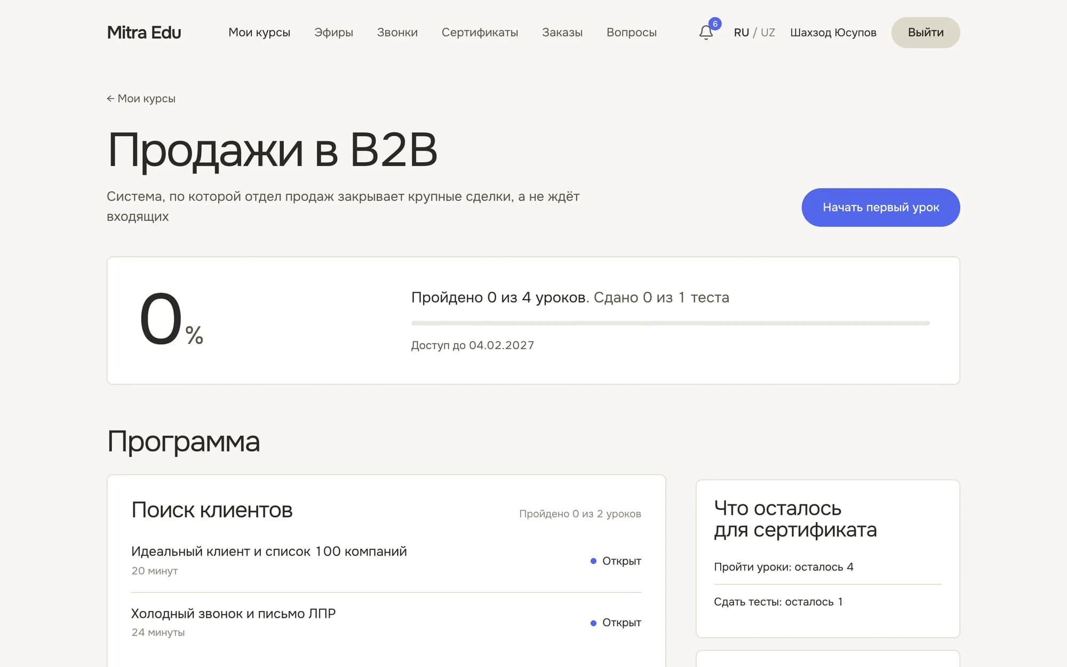Click the Продажи в B2B course title

click(x=272, y=150)
